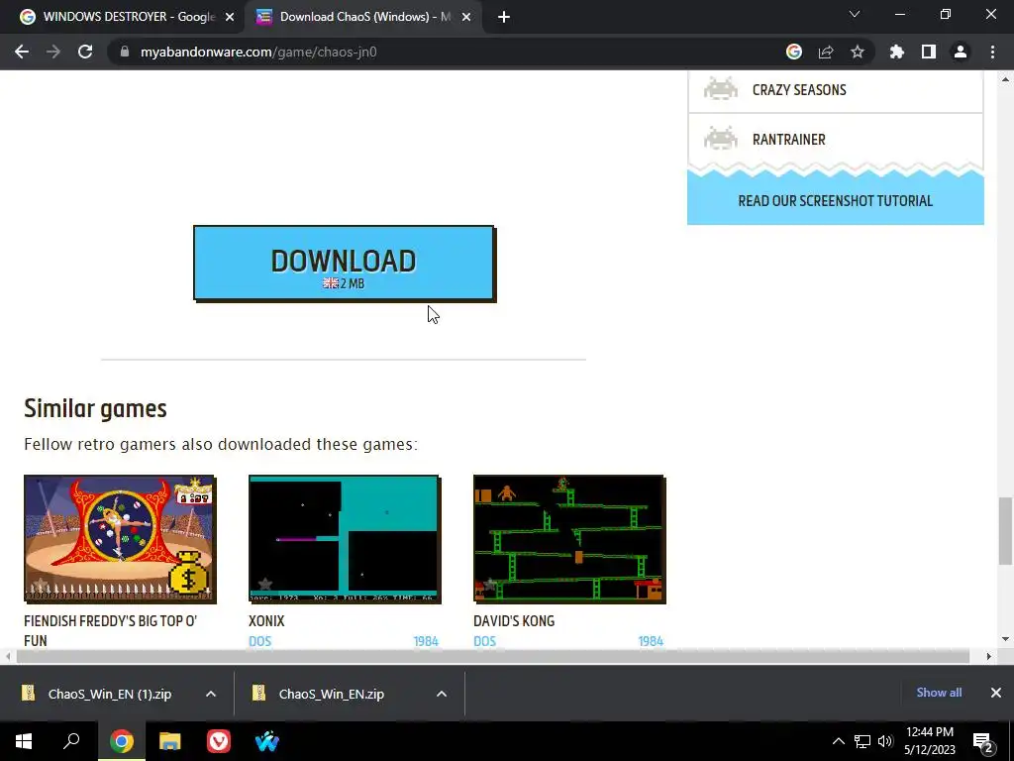Image resolution: width=1014 pixels, height=761 pixels.
Task: Open a new browser tab
Action: click(504, 17)
